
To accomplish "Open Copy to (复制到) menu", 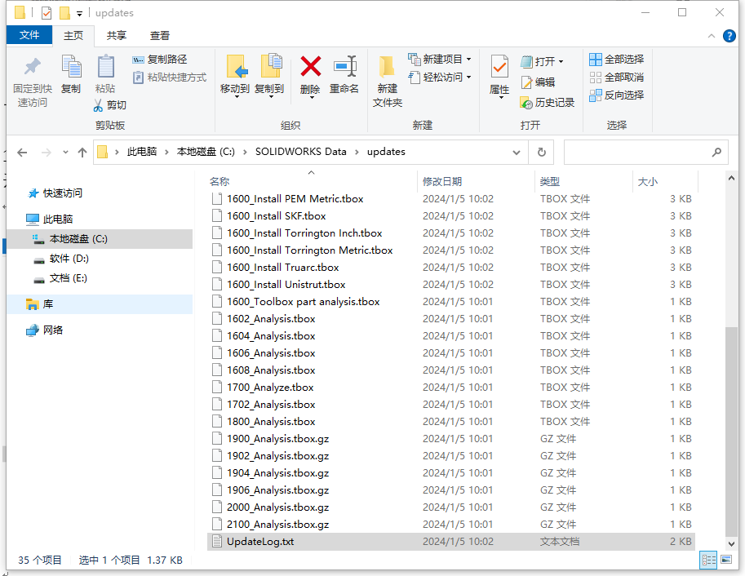I will point(269,76).
